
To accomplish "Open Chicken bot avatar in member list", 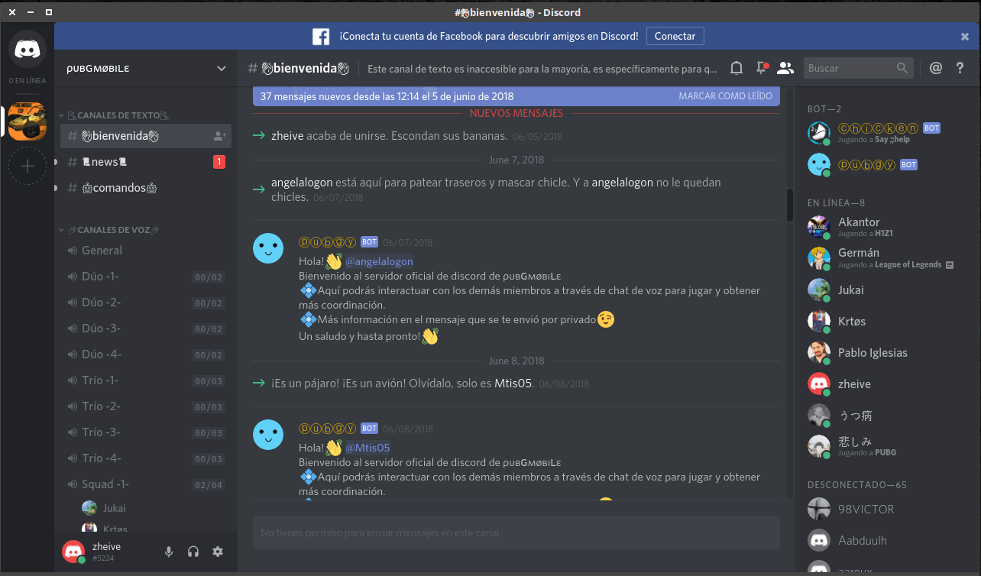I will click(x=819, y=133).
